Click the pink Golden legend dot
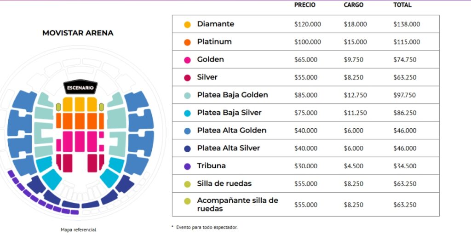 pos(188,60)
